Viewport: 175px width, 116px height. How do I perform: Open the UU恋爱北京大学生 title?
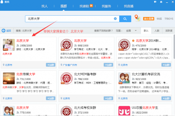point(145,108)
